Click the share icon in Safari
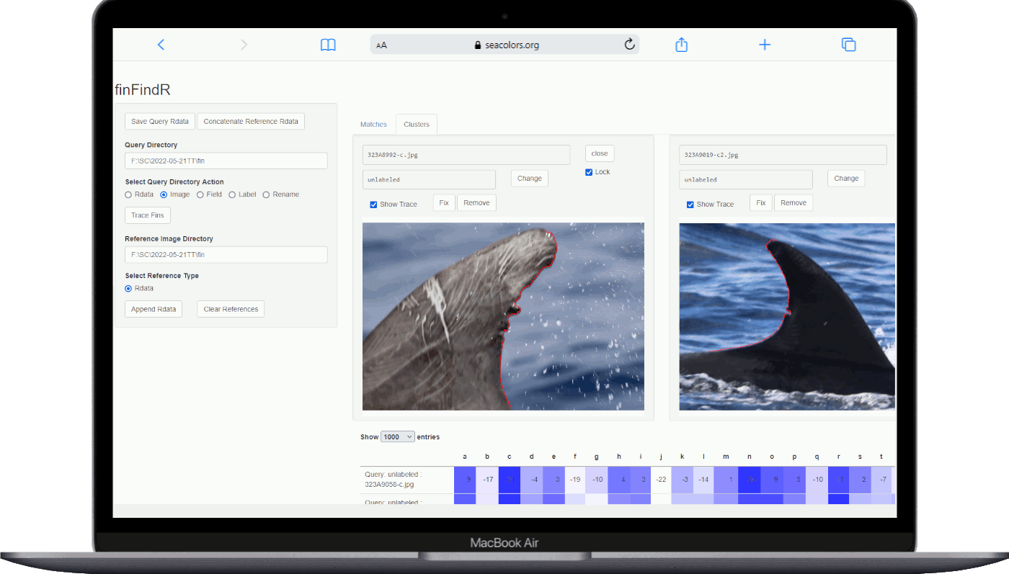Viewport: 1009px width, 574px height. tap(681, 45)
